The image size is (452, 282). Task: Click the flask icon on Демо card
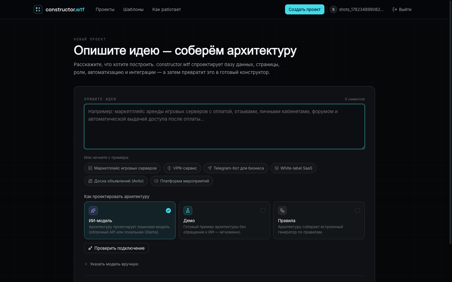point(188,211)
